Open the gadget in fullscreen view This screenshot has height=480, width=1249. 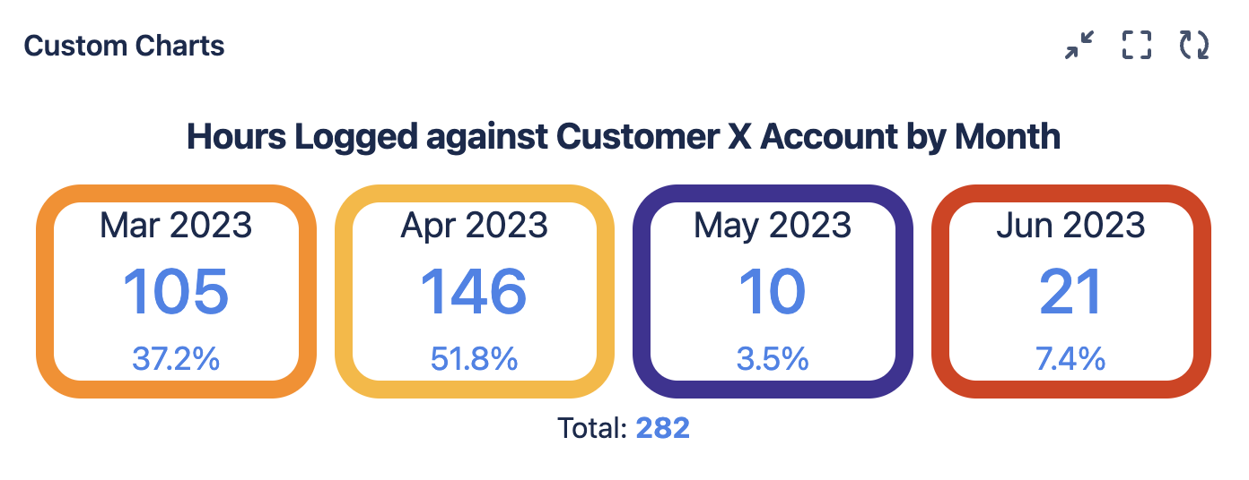pos(1137,45)
